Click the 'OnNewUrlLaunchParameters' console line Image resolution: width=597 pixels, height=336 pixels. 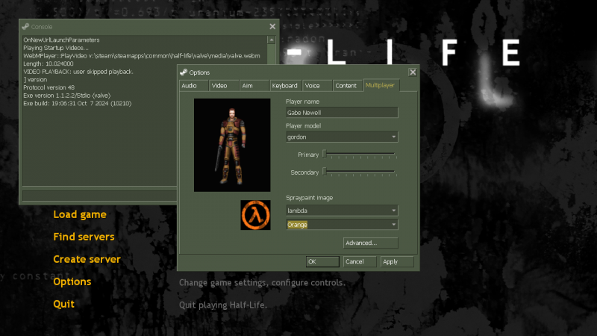pyautogui.click(x=61, y=40)
